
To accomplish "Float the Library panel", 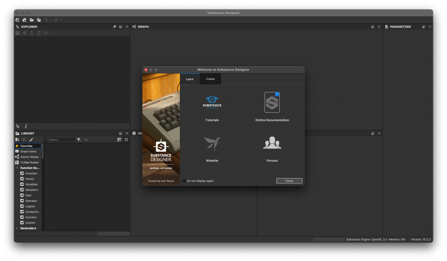I will point(121,134).
